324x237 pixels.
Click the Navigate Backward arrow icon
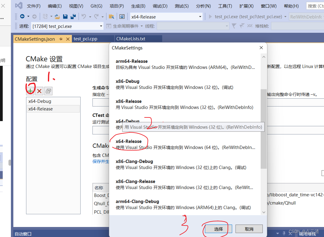click(22, 16)
